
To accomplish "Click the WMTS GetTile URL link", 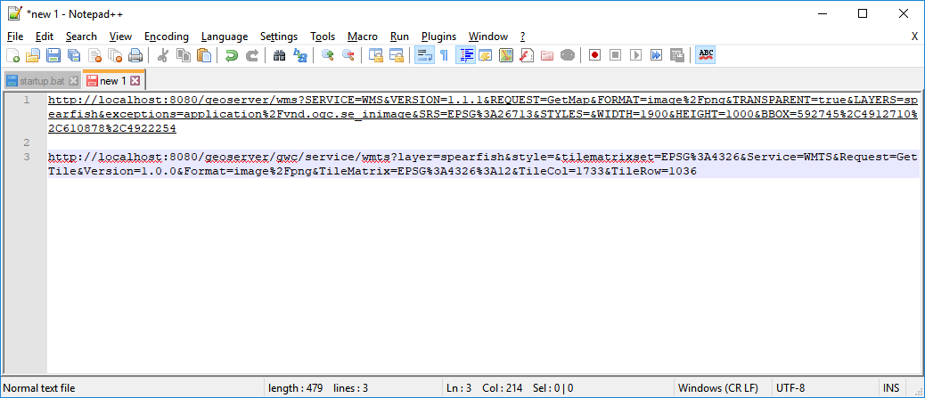I will pos(483,164).
